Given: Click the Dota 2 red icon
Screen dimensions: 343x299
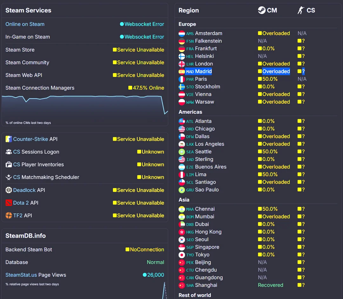Looking at the screenshot, I should click(x=9, y=203).
